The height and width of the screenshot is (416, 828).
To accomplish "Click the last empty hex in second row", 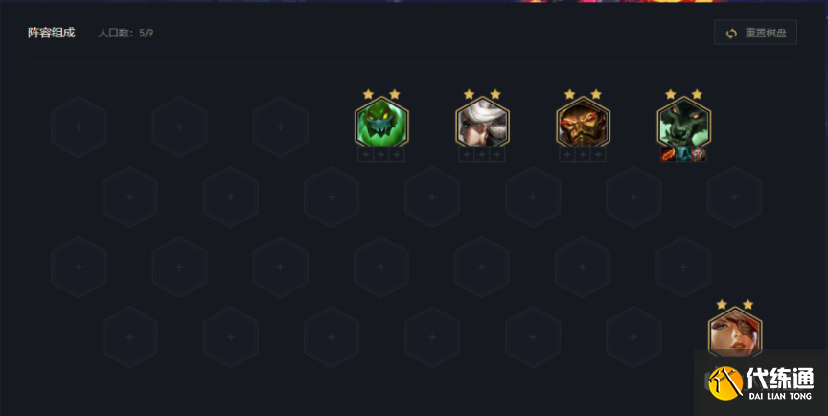I will click(x=734, y=196).
